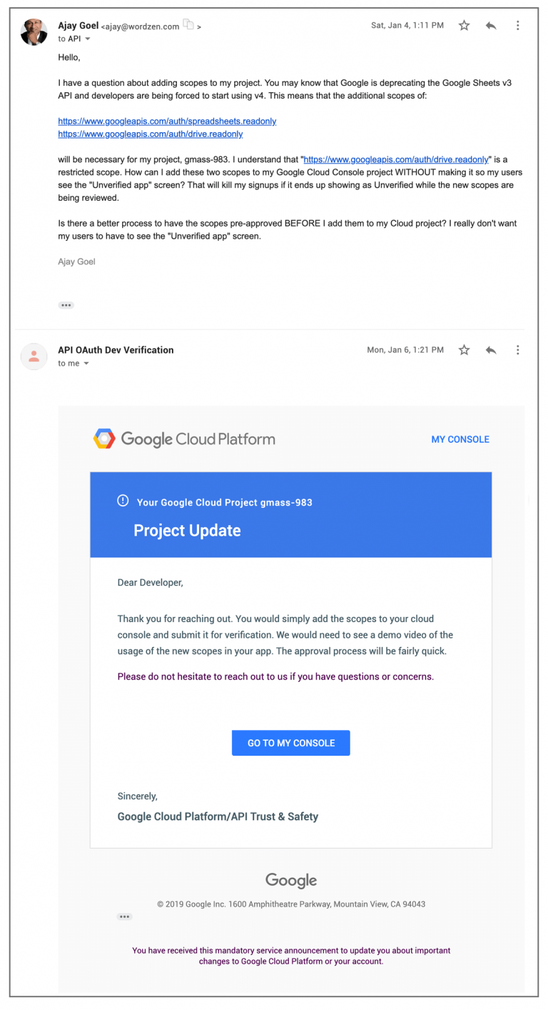Star Ajay Goel's email message
548x1010 pixels.
click(x=464, y=25)
